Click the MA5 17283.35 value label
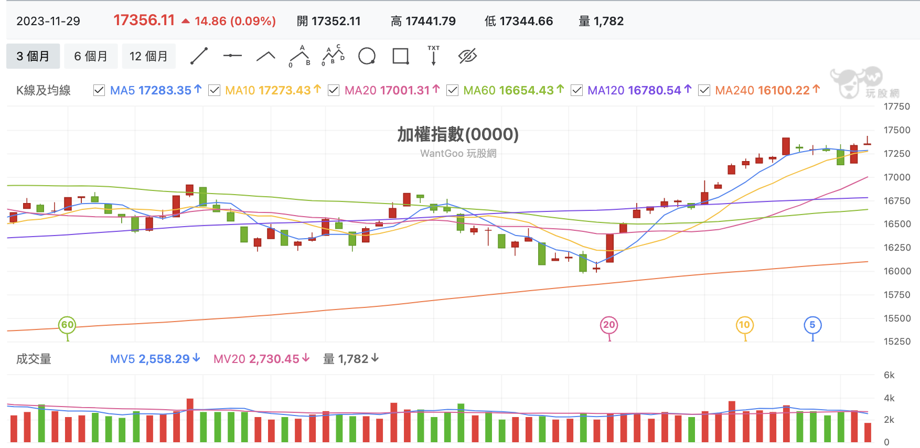Screen dimensions: 920x448 tap(156, 90)
